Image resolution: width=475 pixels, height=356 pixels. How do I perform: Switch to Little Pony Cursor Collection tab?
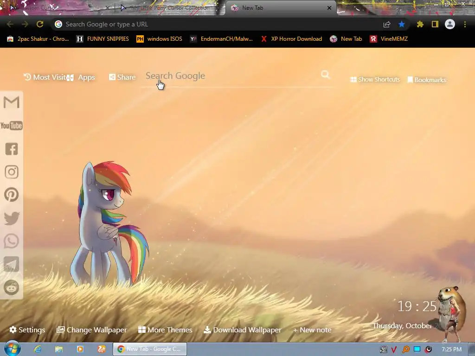170,8
